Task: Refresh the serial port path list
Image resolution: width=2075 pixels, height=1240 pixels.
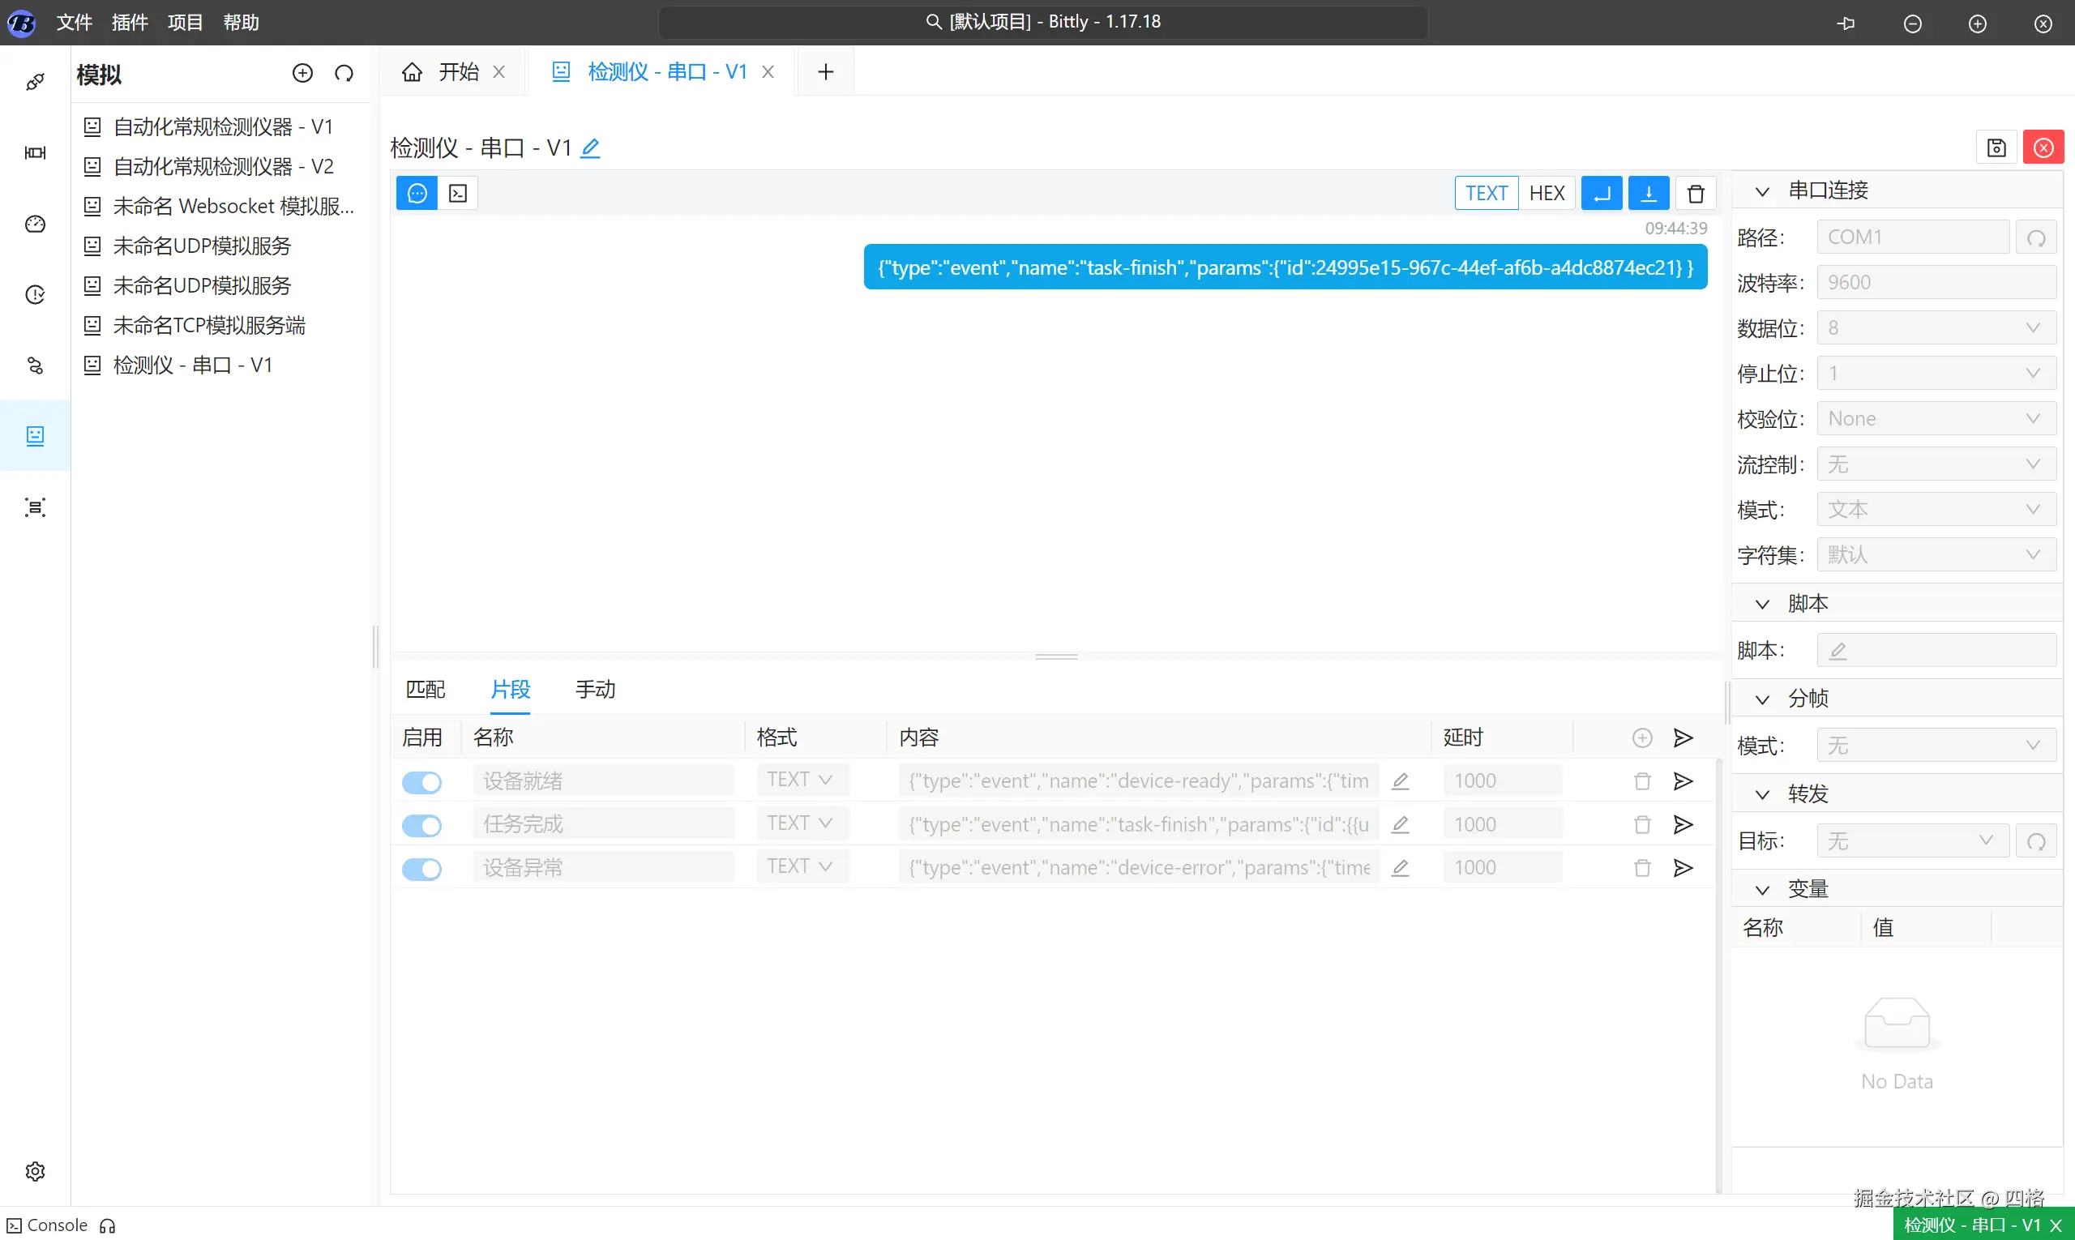Action: tap(2036, 238)
